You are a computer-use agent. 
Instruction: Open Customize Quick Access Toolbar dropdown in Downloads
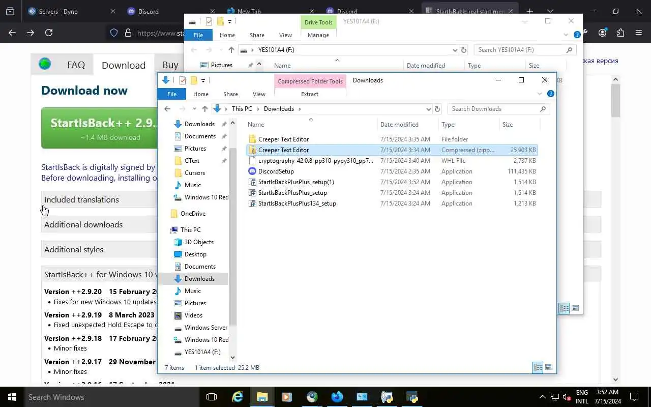tap(203, 80)
